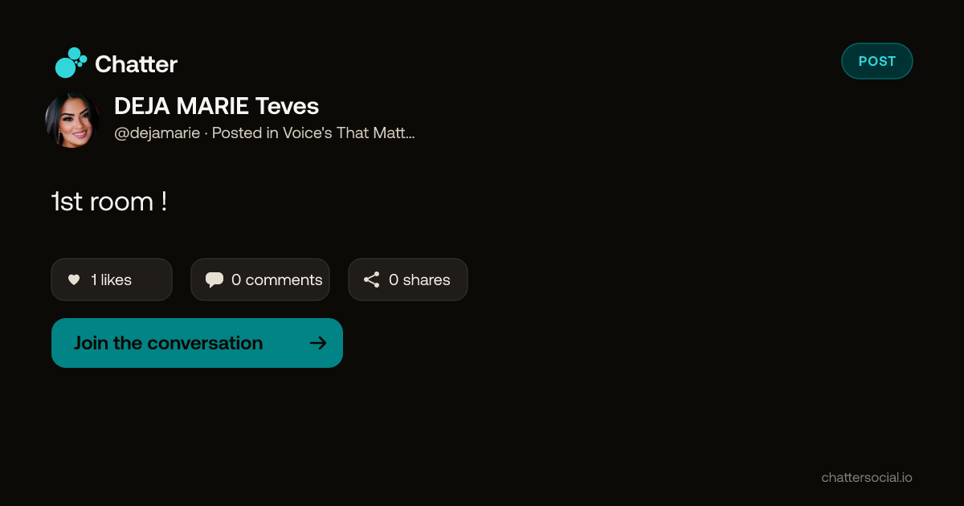The image size is (964, 506).
Task: Click the POST badge
Action: pos(877,61)
